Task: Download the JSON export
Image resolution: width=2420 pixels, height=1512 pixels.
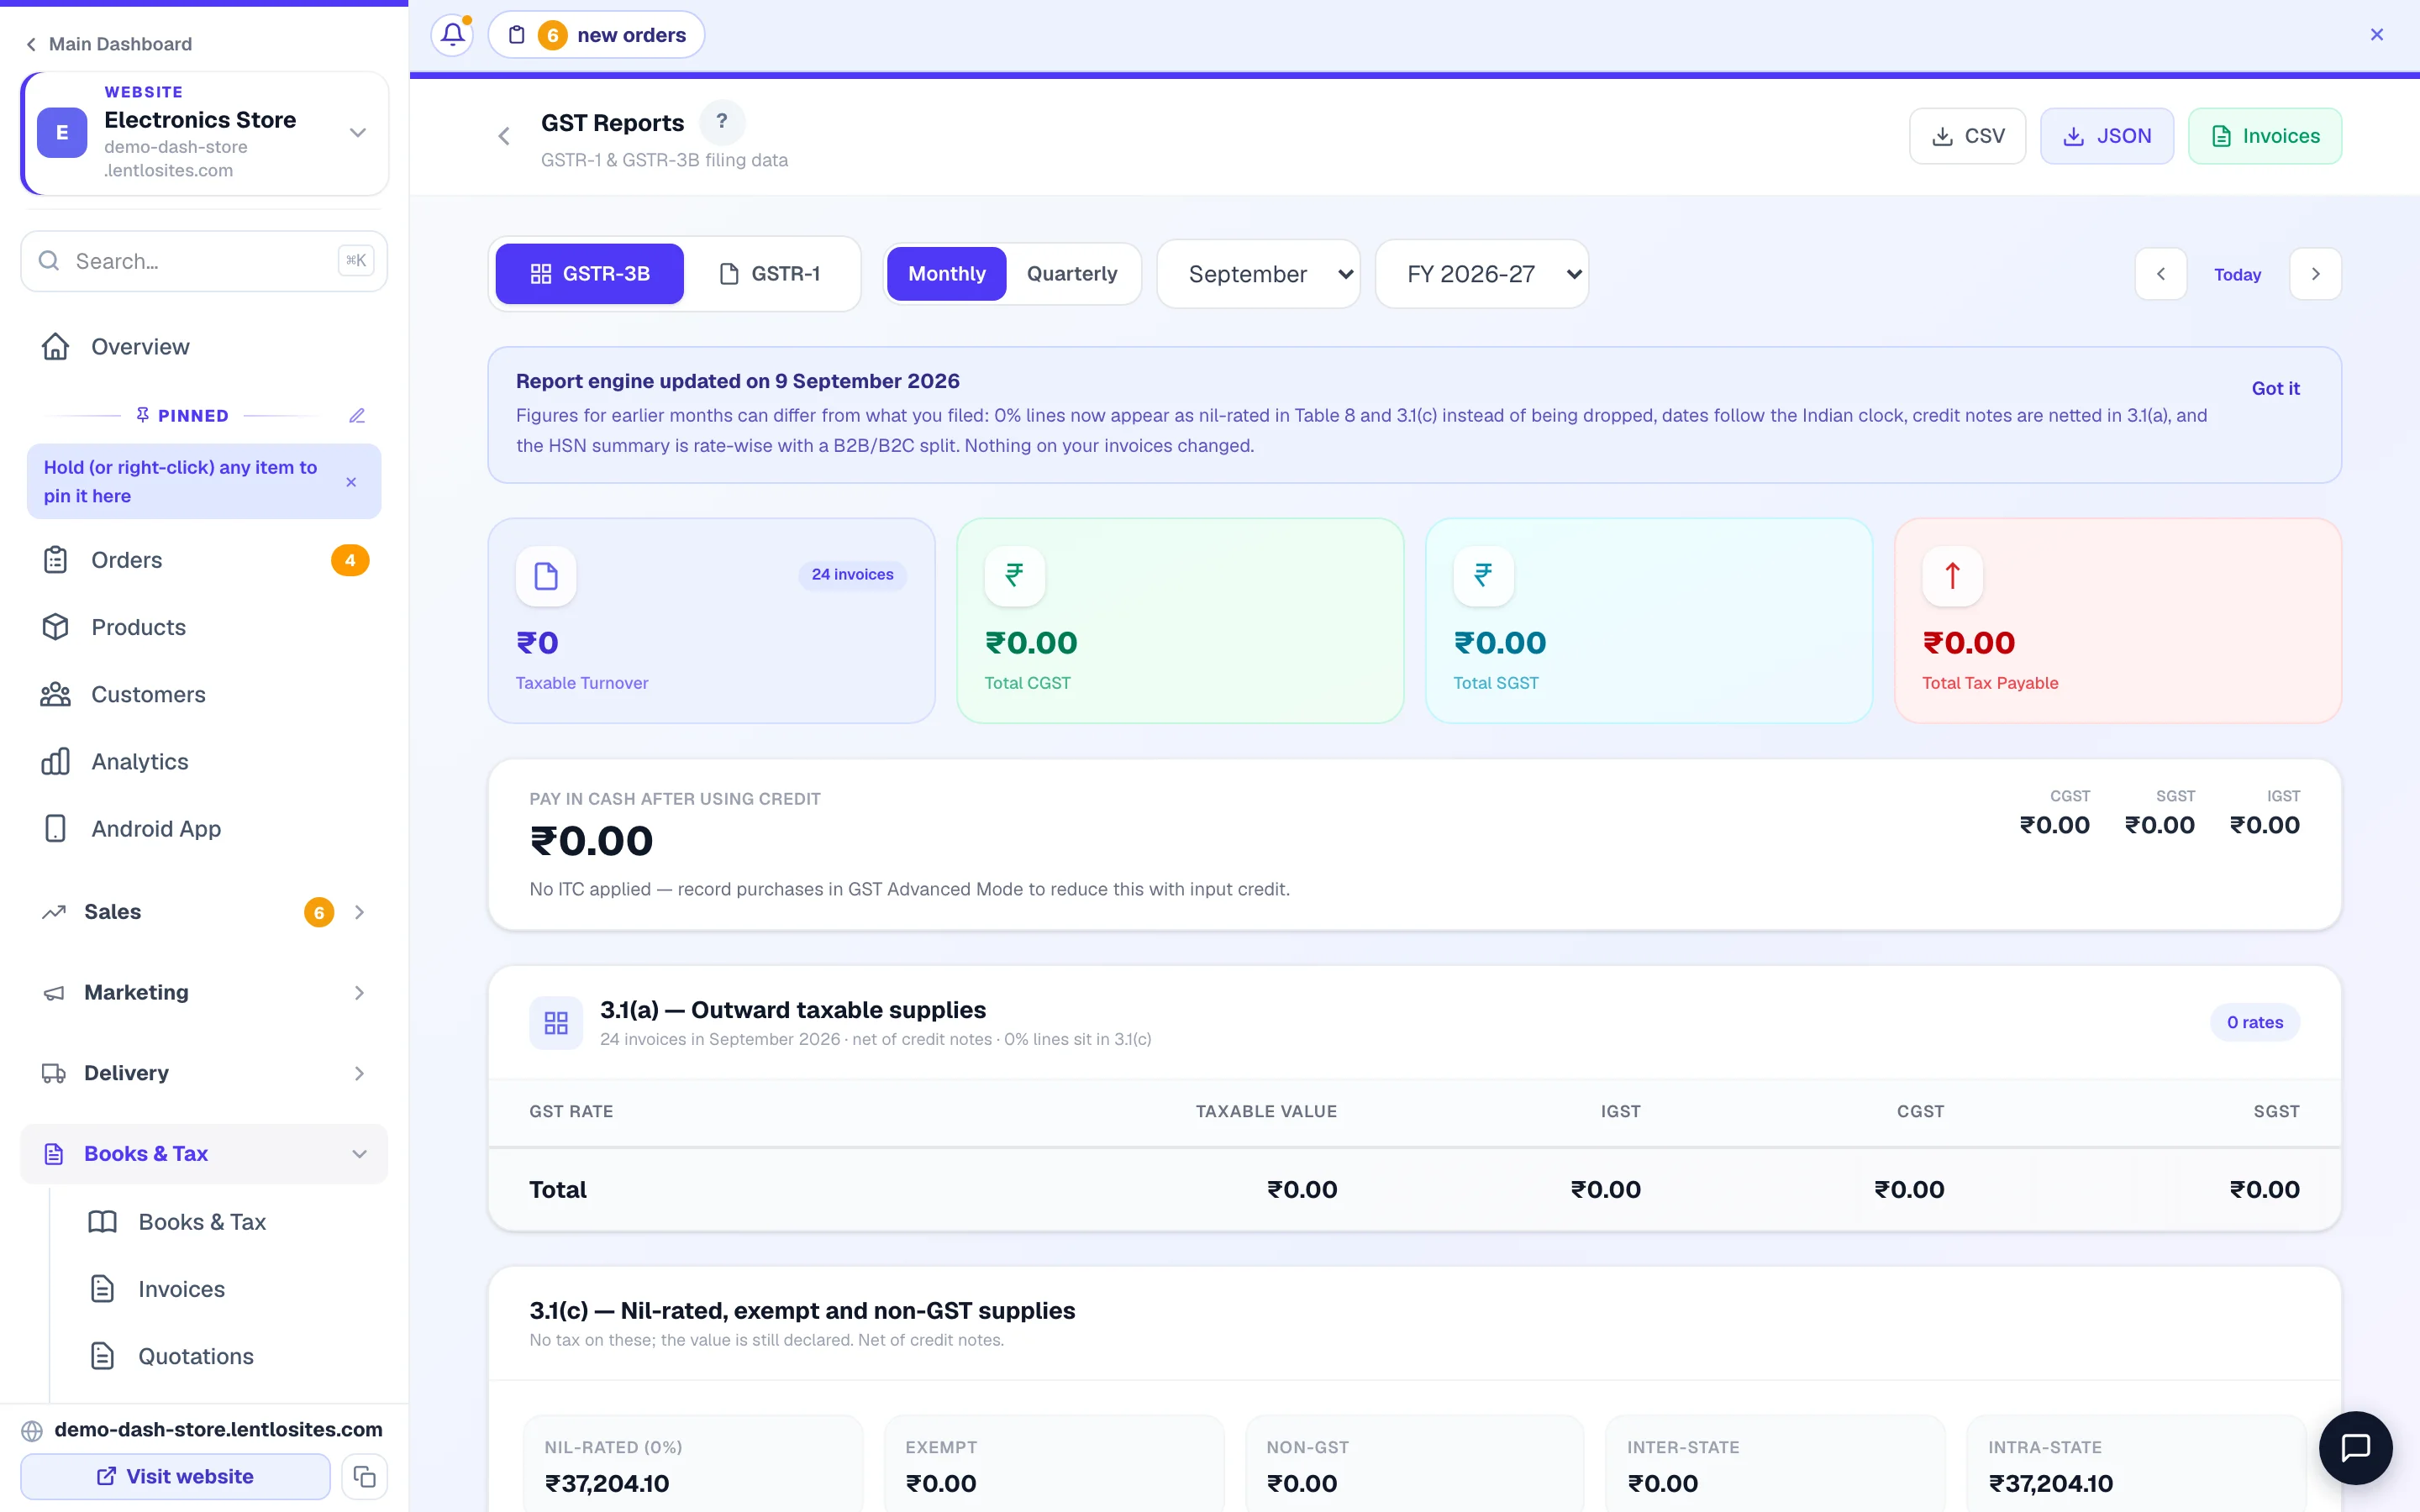Action: point(2107,136)
